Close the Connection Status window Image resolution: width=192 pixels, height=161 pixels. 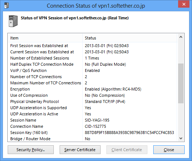coord(184,4)
